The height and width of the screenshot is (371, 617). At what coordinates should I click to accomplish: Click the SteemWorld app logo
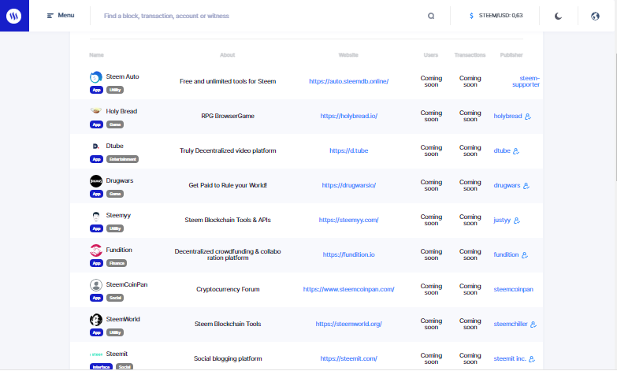pyautogui.click(x=96, y=320)
